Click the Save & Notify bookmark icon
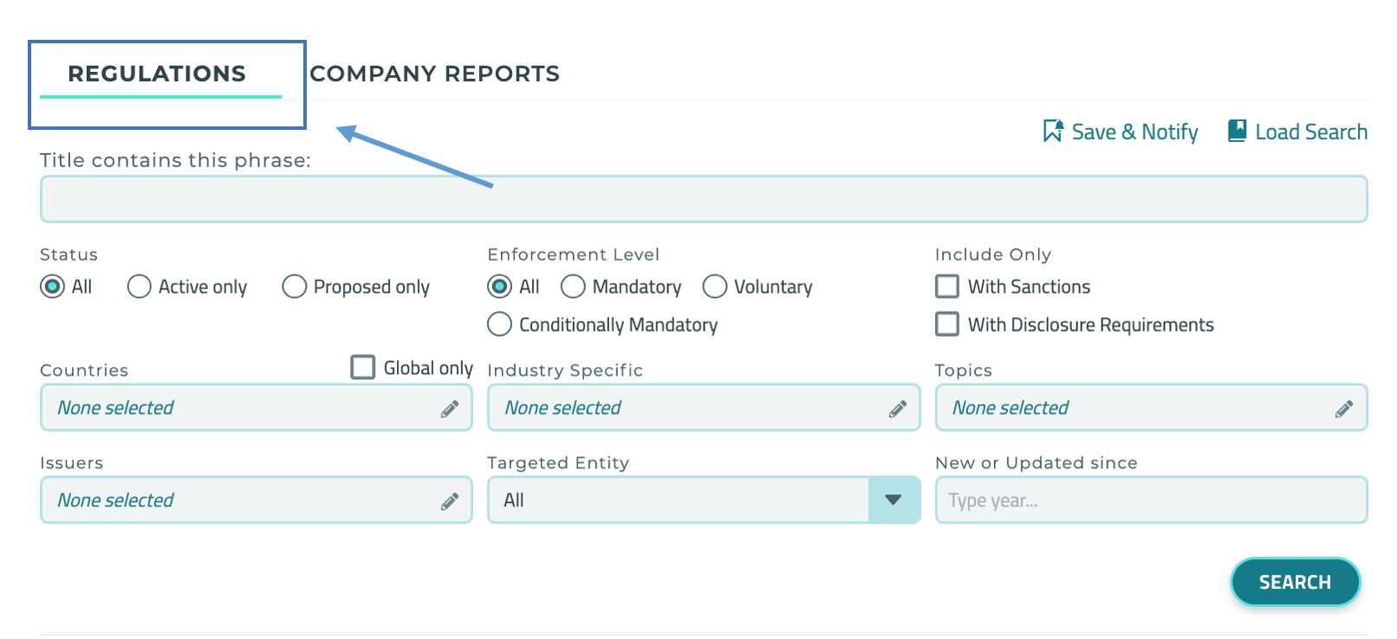This screenshot has width=1397, height=639. click(x=1053, y=131)
